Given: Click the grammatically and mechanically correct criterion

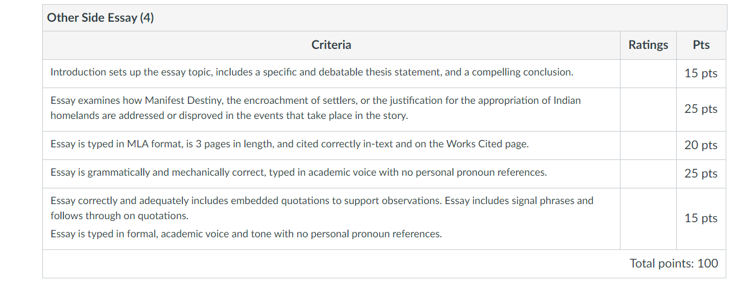Looking at the screenshot, I should [x=298, y=172].
